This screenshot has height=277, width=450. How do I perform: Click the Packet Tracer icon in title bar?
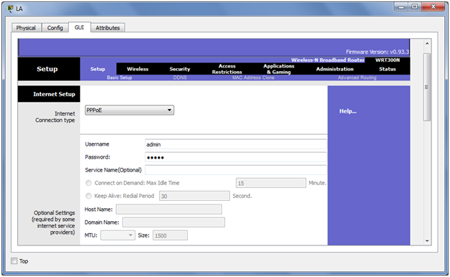10,9
